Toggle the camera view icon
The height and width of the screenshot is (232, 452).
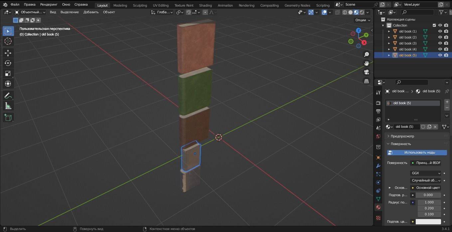[367, 72]
